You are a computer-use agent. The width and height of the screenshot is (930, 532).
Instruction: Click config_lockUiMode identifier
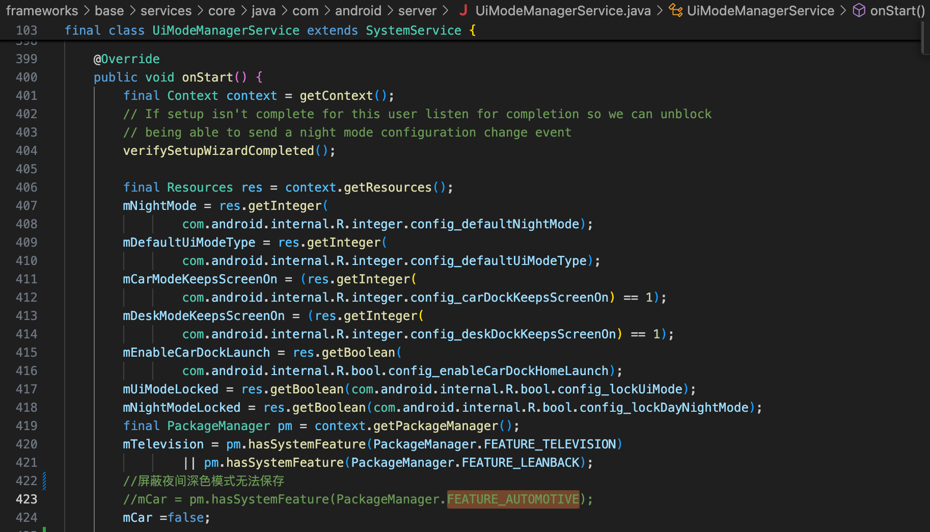click(x=620, y=389)
